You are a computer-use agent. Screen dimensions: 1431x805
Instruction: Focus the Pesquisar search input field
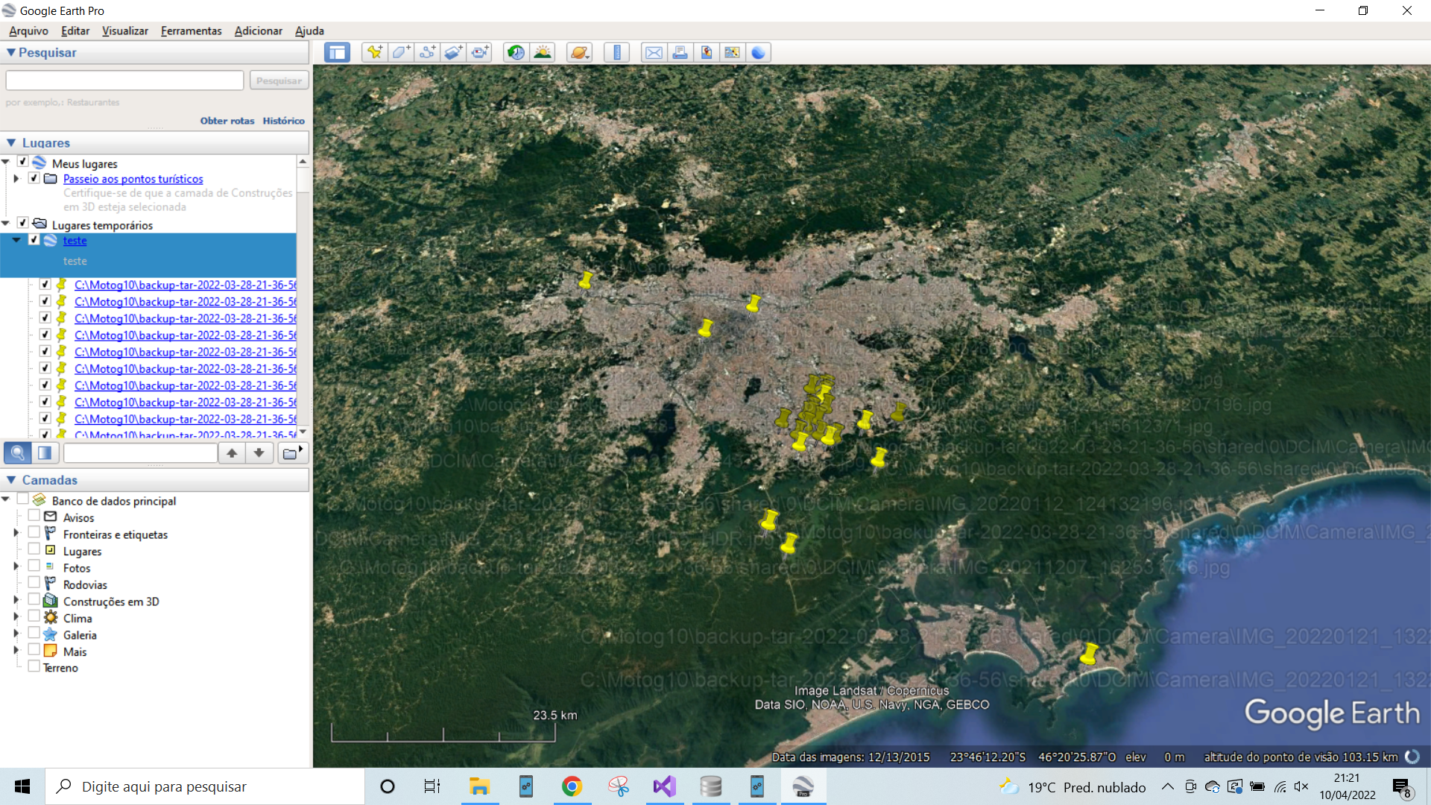pos(124,80)
